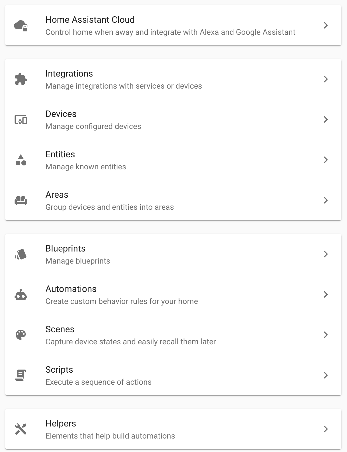The image size is (347, 452).
Task: Expand the Home Assistant Cloud chevron
Action: [x=326, y=25]
